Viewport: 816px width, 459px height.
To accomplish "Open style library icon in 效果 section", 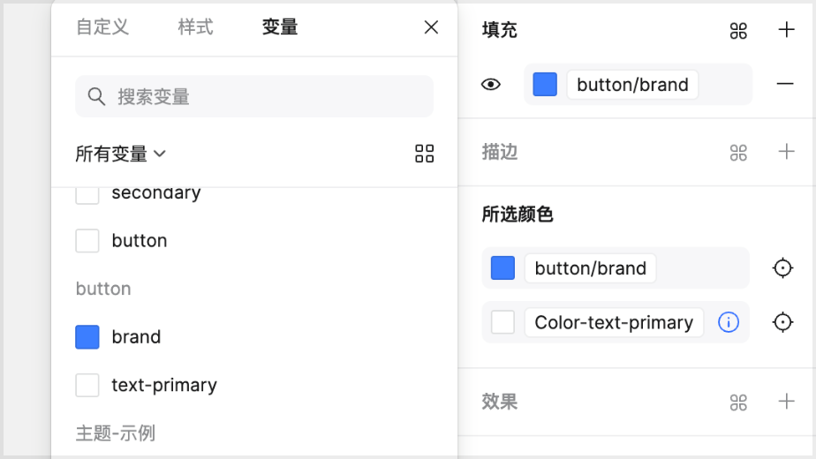I will [738, 403].
